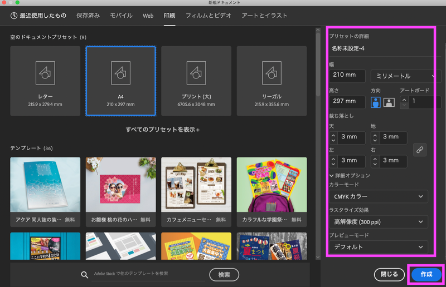Click the artboard count stepper
This screenshot has width=446, height=287.
tap(404, 102)
